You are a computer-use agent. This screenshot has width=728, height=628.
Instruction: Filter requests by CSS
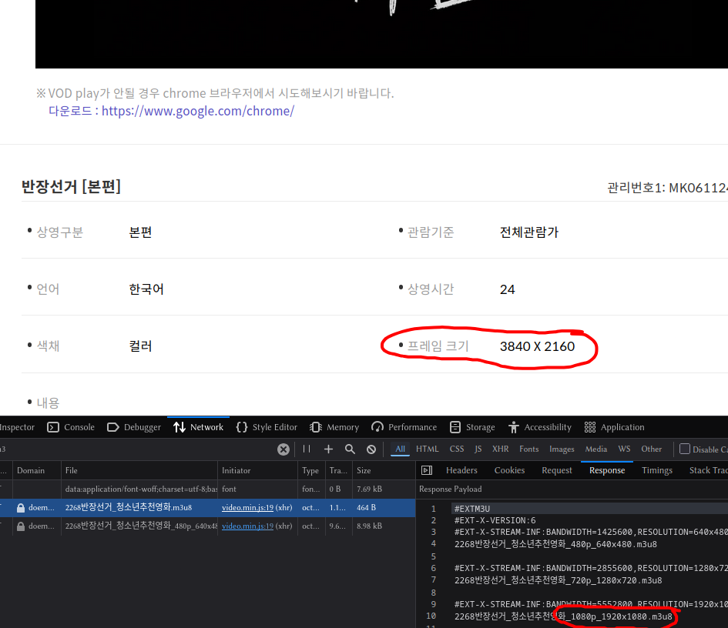point(457,449)
